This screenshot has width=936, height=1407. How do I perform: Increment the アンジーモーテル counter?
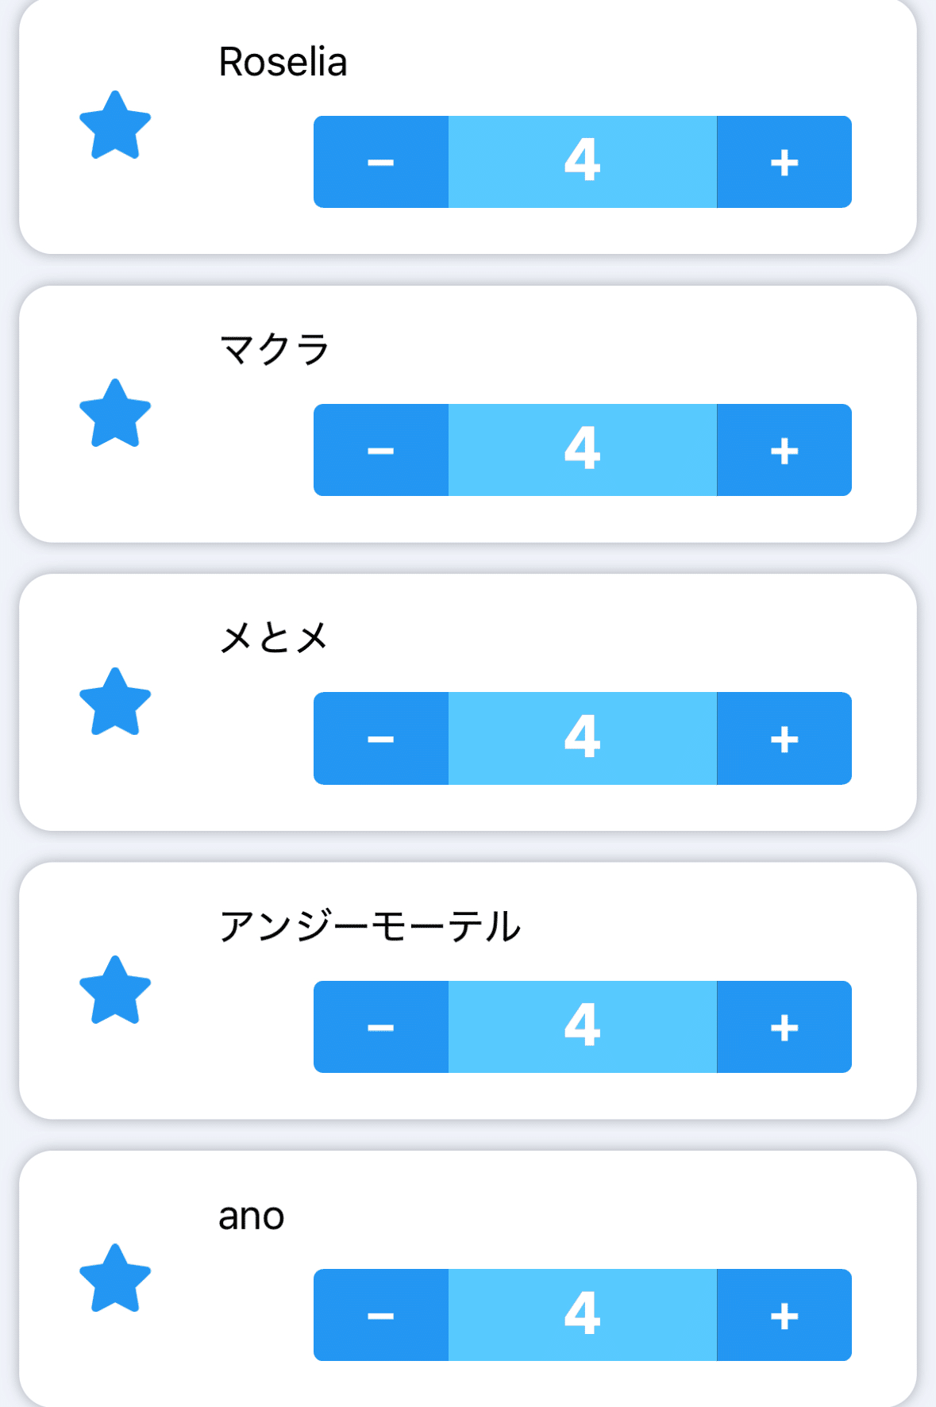tap(784, 1027)
